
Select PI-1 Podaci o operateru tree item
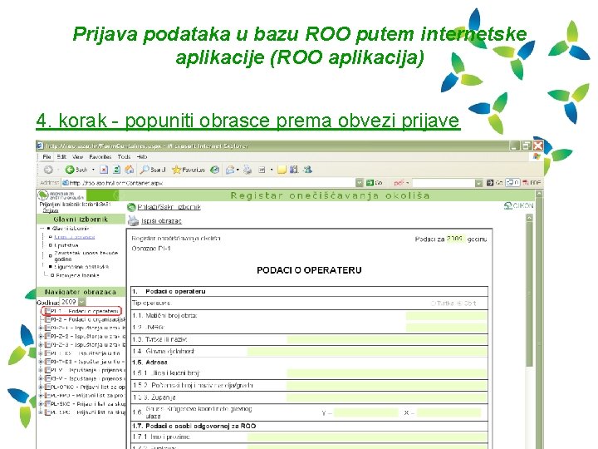click(x=81, y=311)
